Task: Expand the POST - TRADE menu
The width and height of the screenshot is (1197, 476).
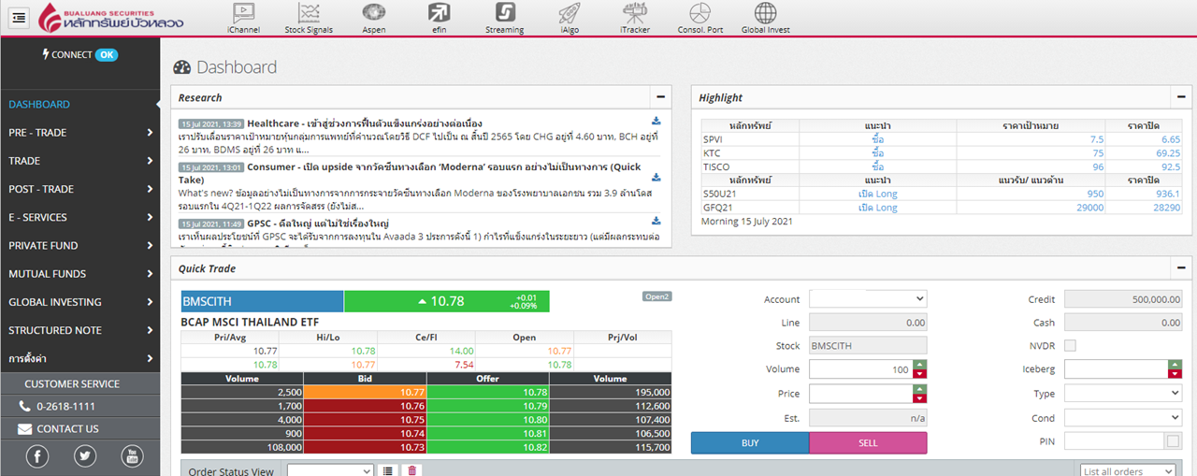Action: [x=79, y=189]
